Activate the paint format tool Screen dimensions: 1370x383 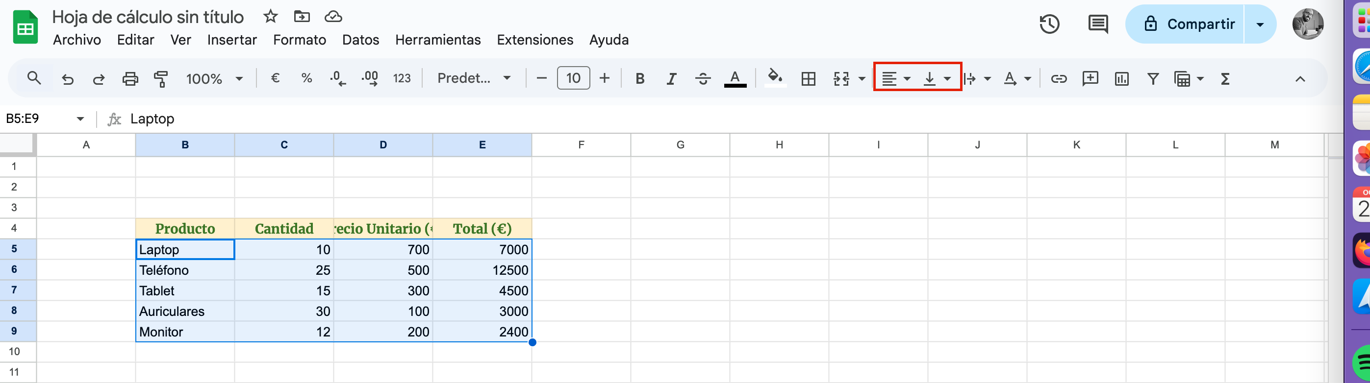(x=161, y=79)
